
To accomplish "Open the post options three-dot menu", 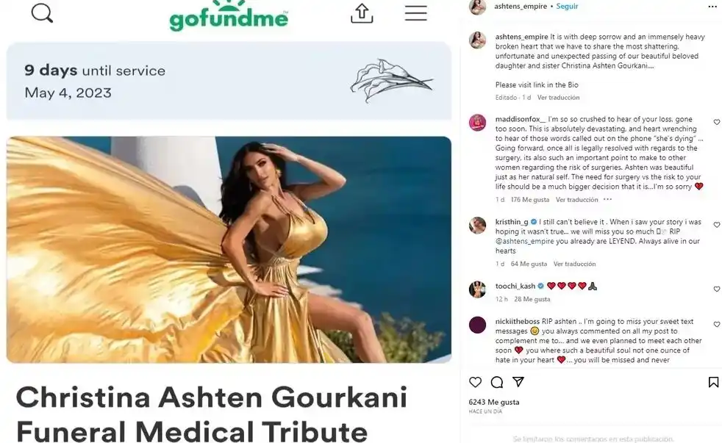I will pyautogui.click(x=712, y=7).
